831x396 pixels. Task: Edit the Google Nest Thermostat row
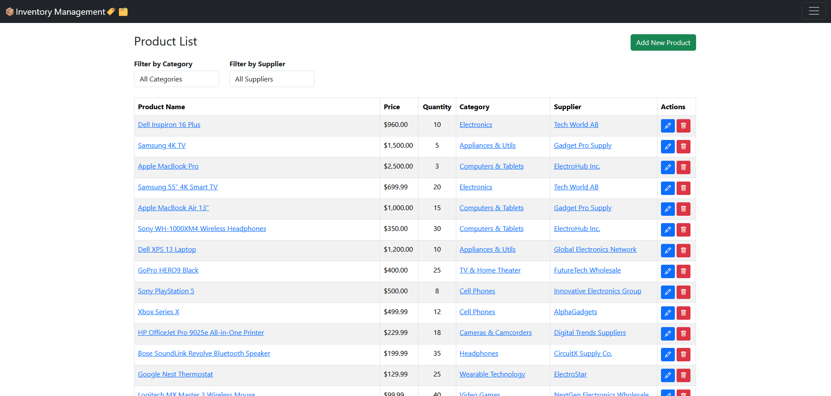[667, 375]
